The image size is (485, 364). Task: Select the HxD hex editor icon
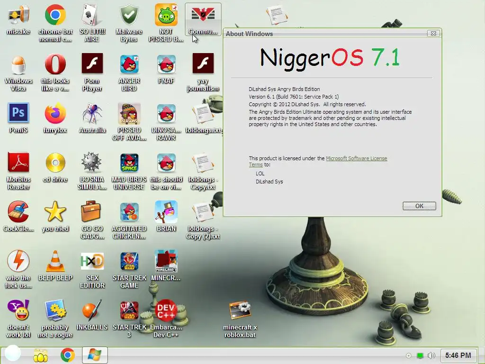(x=92, y=262)
